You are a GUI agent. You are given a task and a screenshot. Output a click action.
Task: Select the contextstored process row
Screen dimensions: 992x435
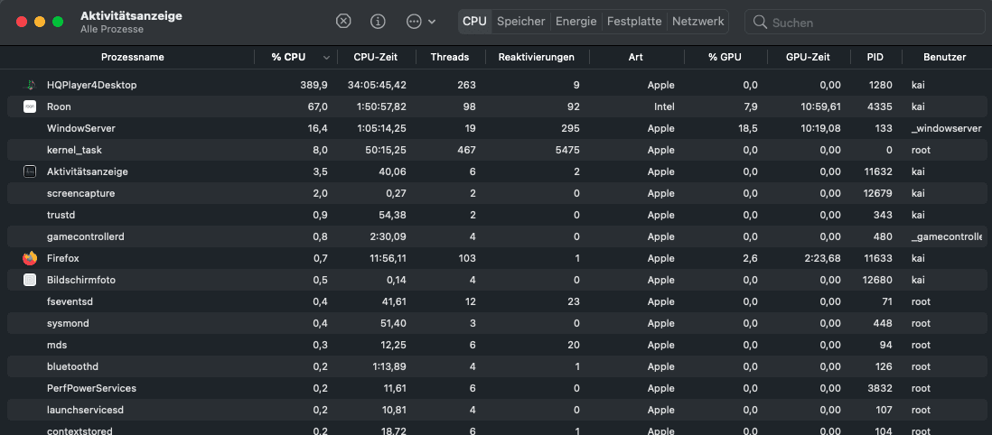[x=496, y=428]
